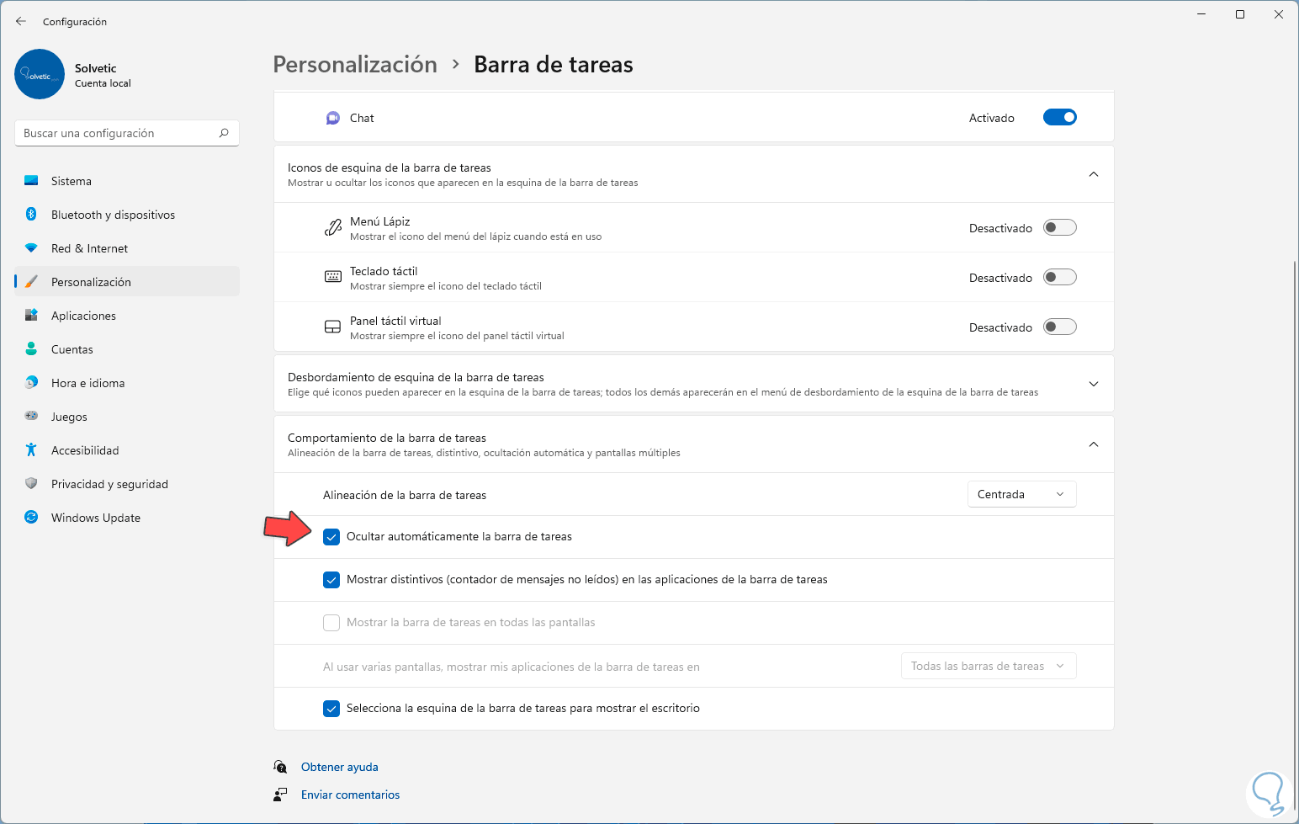
Task: Open the Centrada alignment dropdown
Action: point(1021,495)
